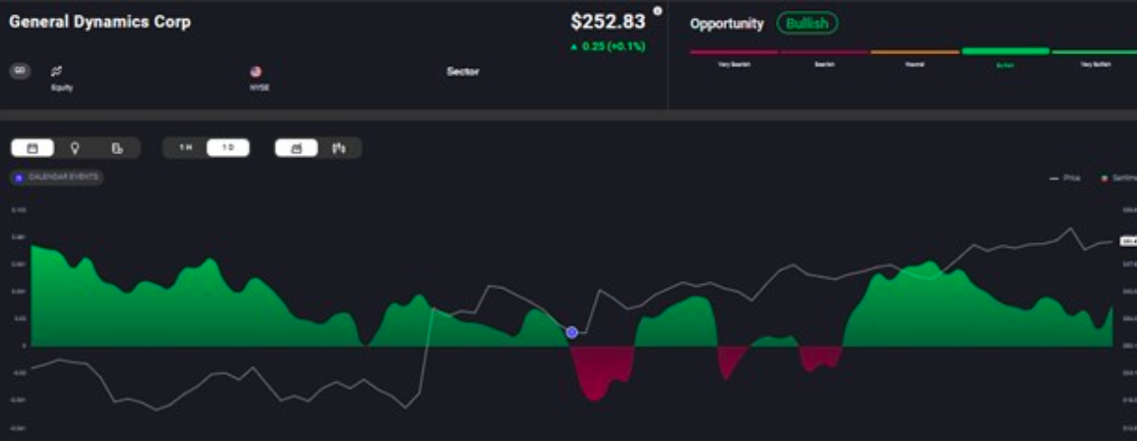Select the area chart style icon
Viewport: 1137px width, 441px height.
tap(297, 148)
